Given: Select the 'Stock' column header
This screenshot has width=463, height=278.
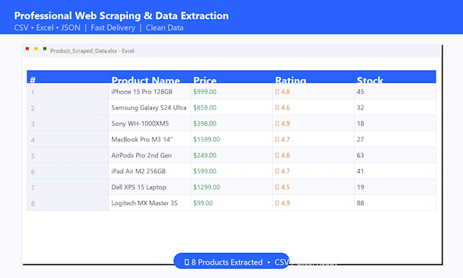Looking at the screenshot, I should pos(395,77).
